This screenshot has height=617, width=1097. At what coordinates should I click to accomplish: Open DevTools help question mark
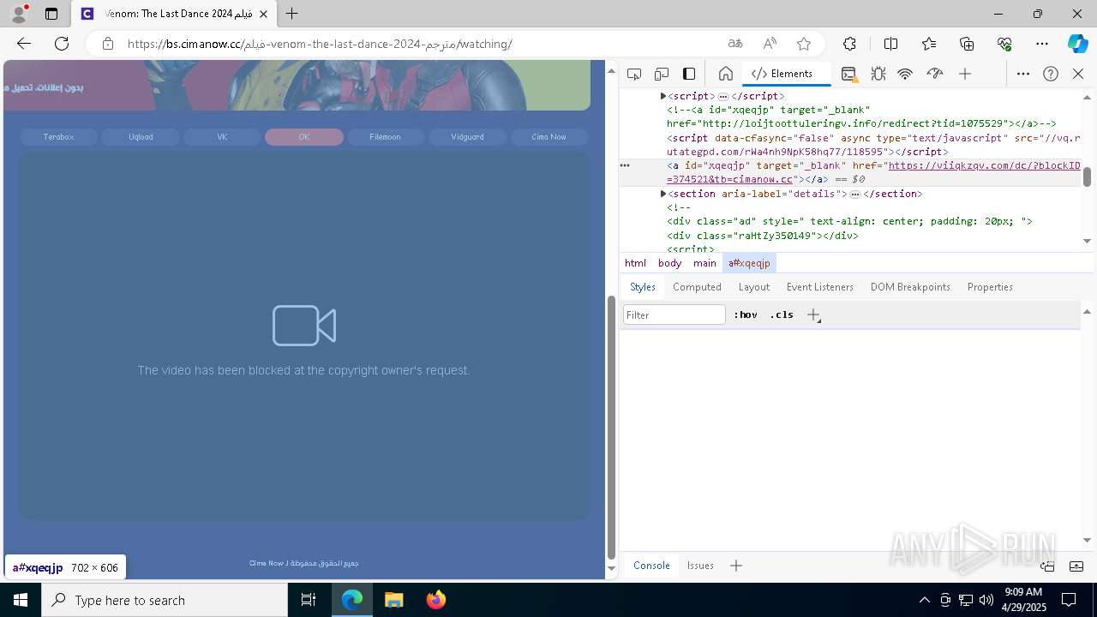coord(1051,74)
